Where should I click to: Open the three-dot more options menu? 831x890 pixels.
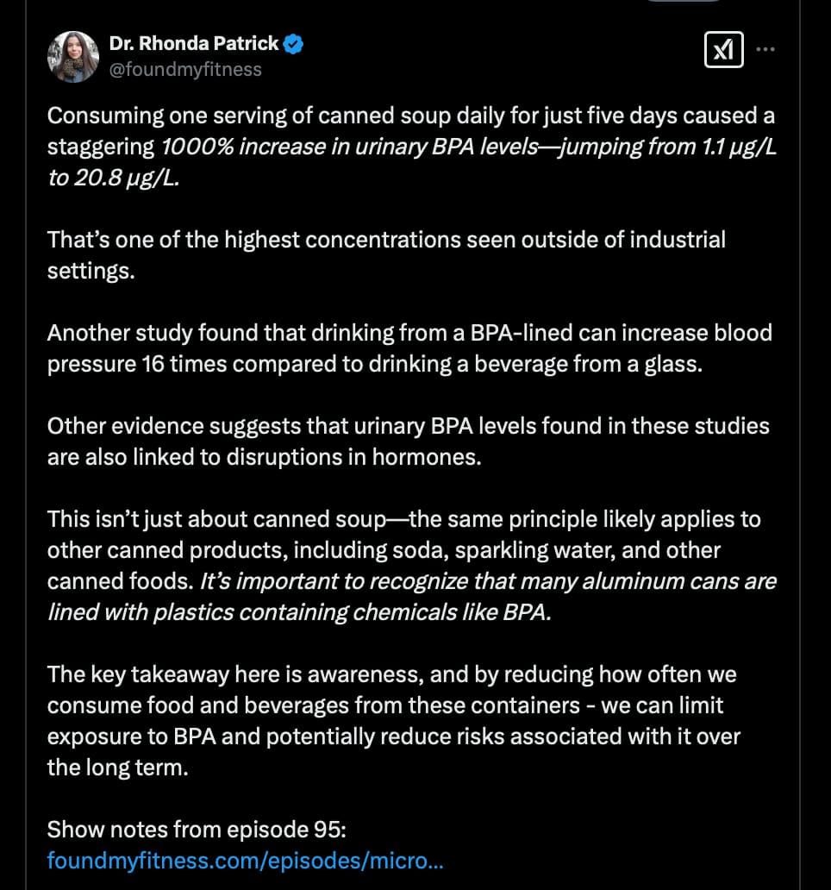[x=765, y=49]
